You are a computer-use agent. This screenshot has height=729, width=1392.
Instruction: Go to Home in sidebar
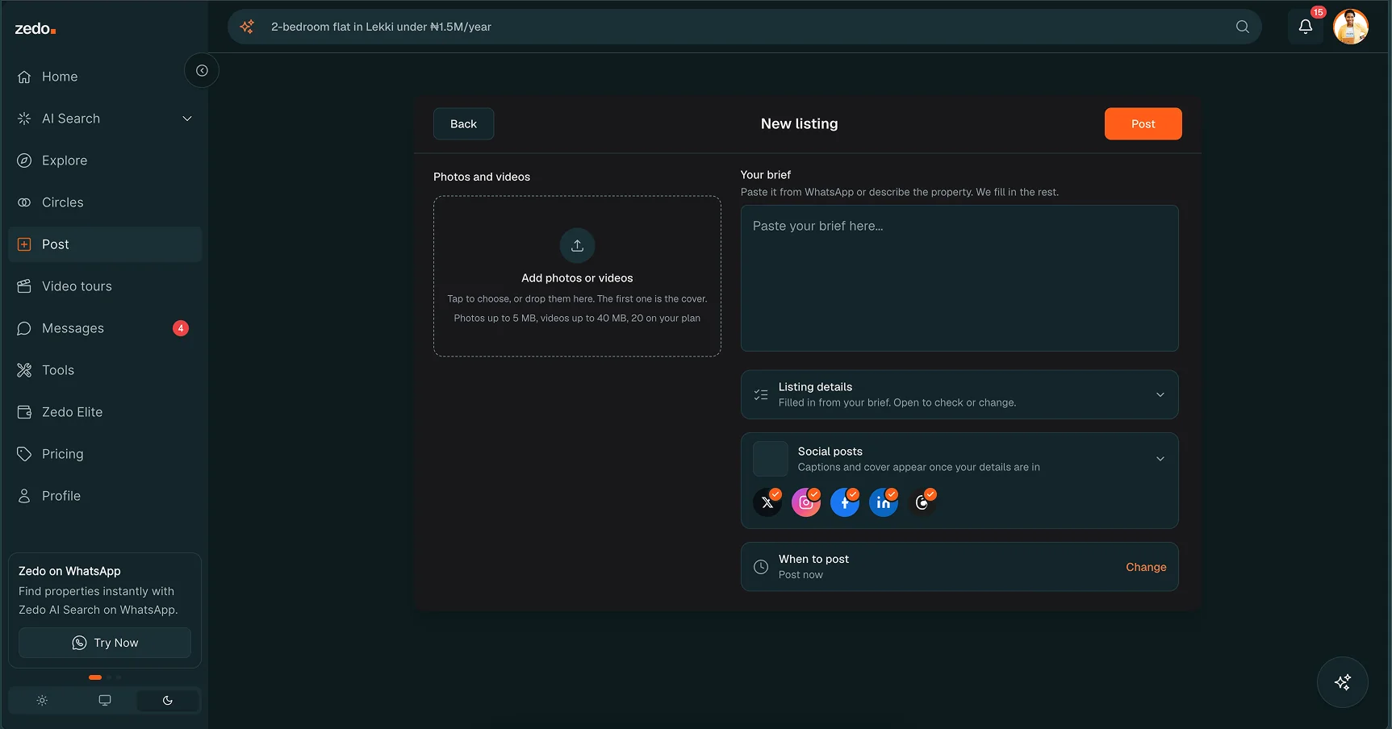click(105, 77)
